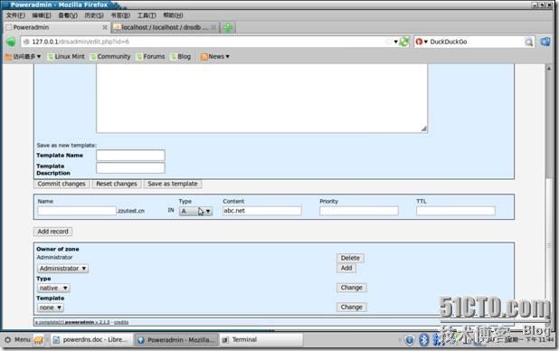Click the blue icon right of the search box
This screenshot has width=559, height=351.
coord(545,42)
